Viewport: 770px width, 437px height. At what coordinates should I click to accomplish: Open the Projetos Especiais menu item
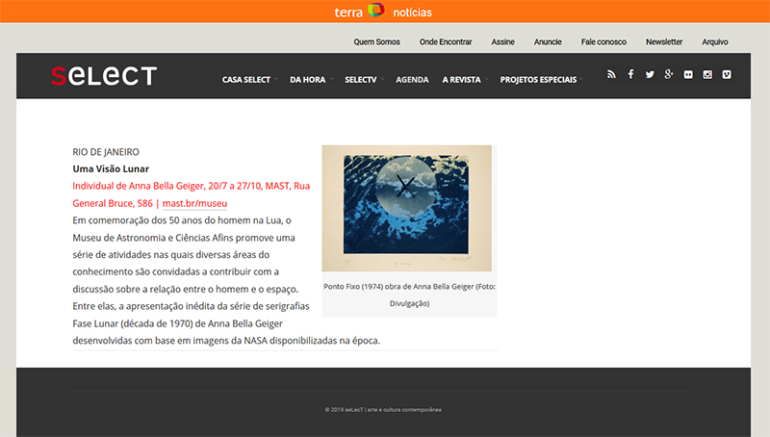(x=538, y=80)
